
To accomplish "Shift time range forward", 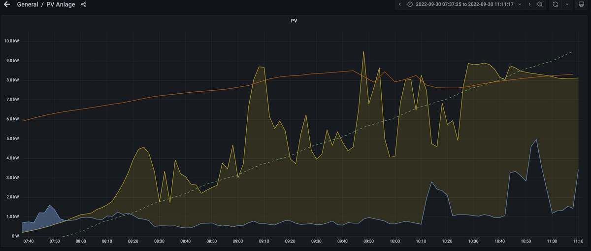I will tap(529, 4).
